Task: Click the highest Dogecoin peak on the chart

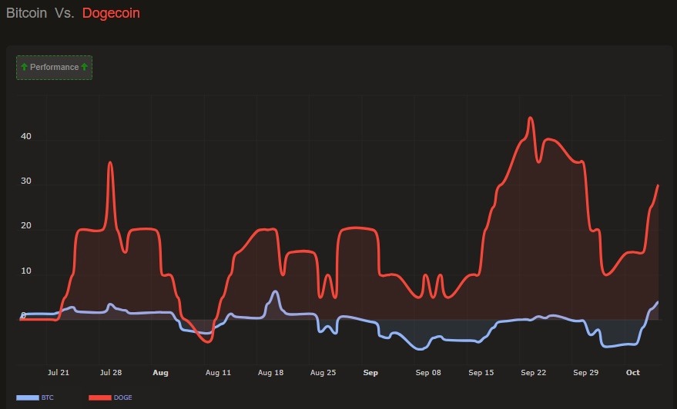Action: [x=530, y=118]
